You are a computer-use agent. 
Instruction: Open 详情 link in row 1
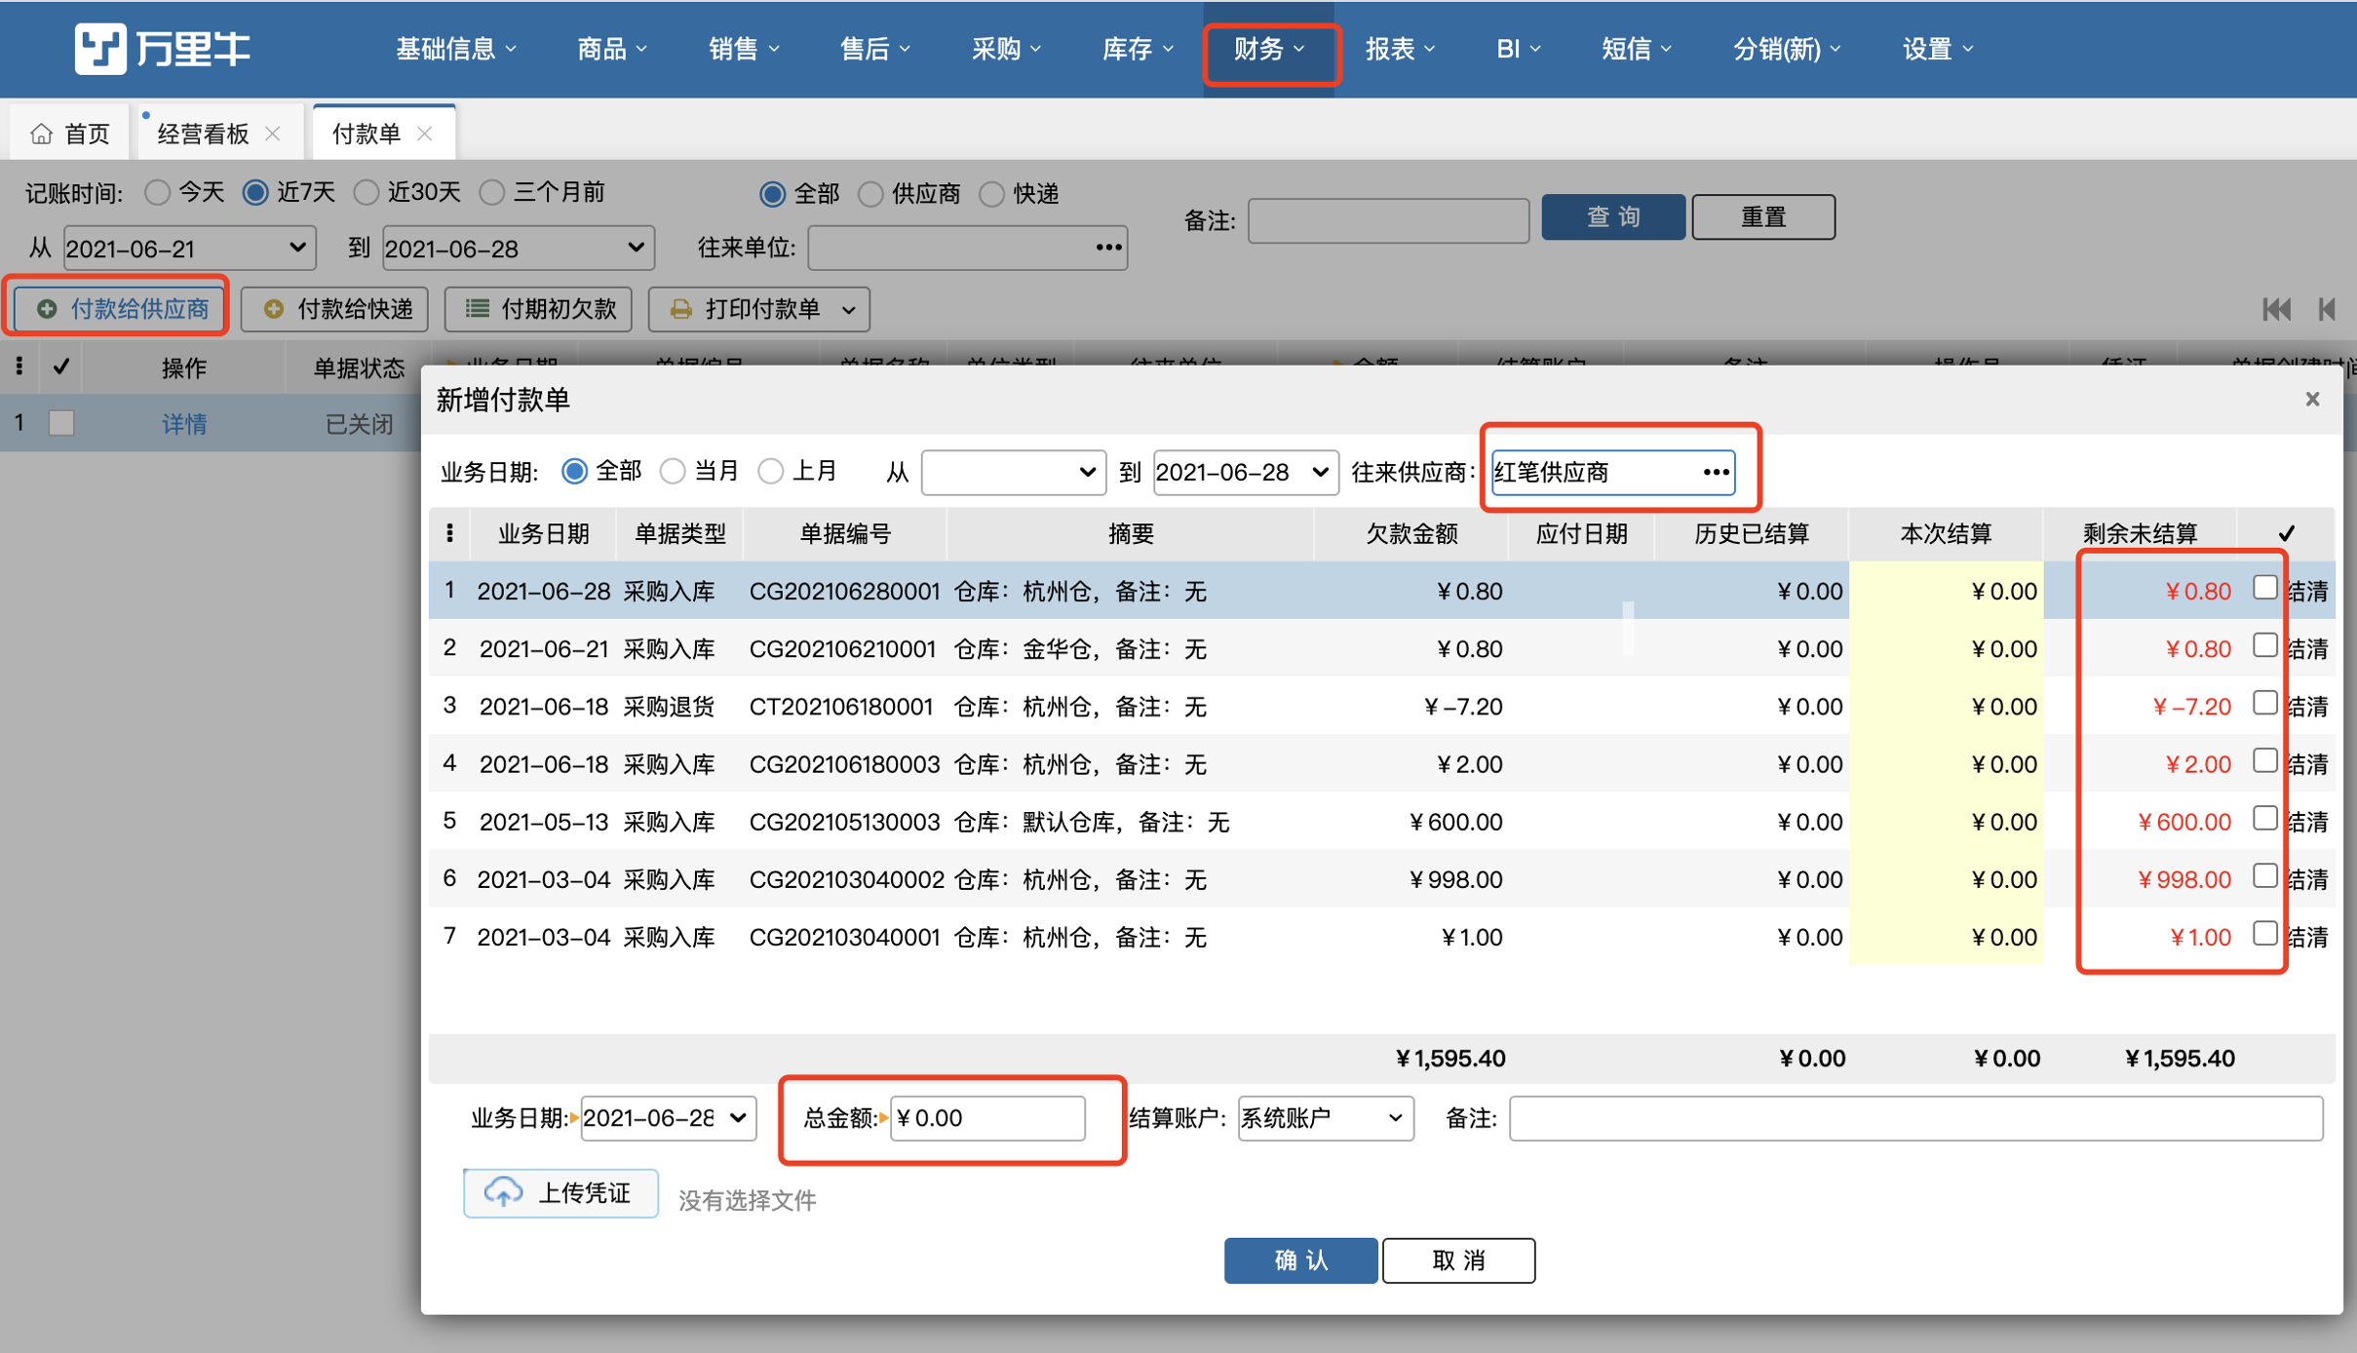(184, 424)
